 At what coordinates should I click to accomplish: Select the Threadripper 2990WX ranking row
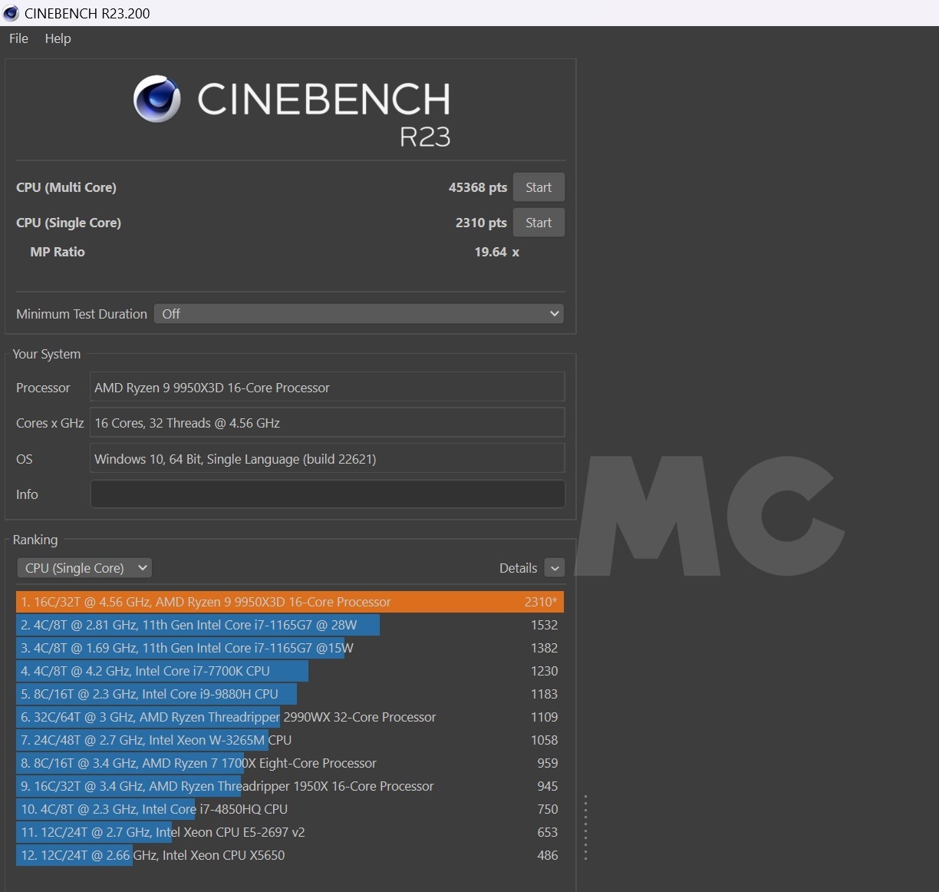[x=289, y=717]
